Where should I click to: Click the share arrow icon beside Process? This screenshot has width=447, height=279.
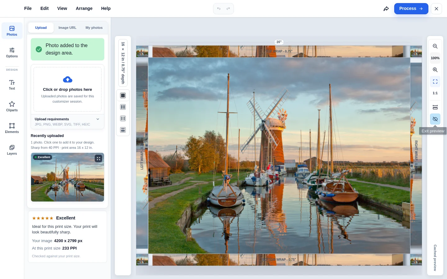[386, 9]
